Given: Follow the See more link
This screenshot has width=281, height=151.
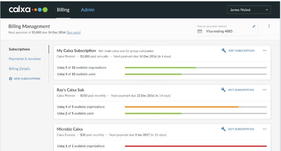Looking at the screenshot, I should [x=74, y=32].
